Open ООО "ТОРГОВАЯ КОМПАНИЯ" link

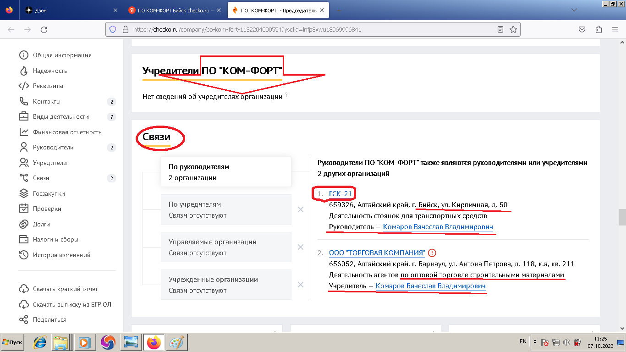[377, 253]
